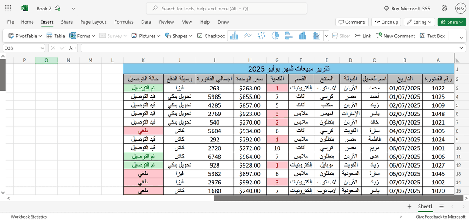Screen dimensions: 469x220
Task: Click the Excel logo icon
Action: coord(25,8)
